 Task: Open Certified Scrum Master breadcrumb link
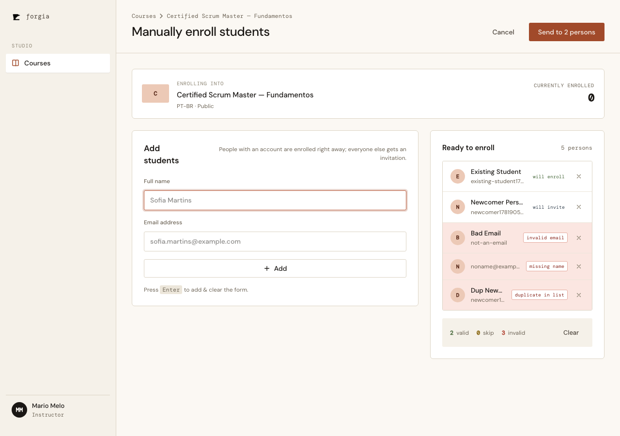coord(230,16)
